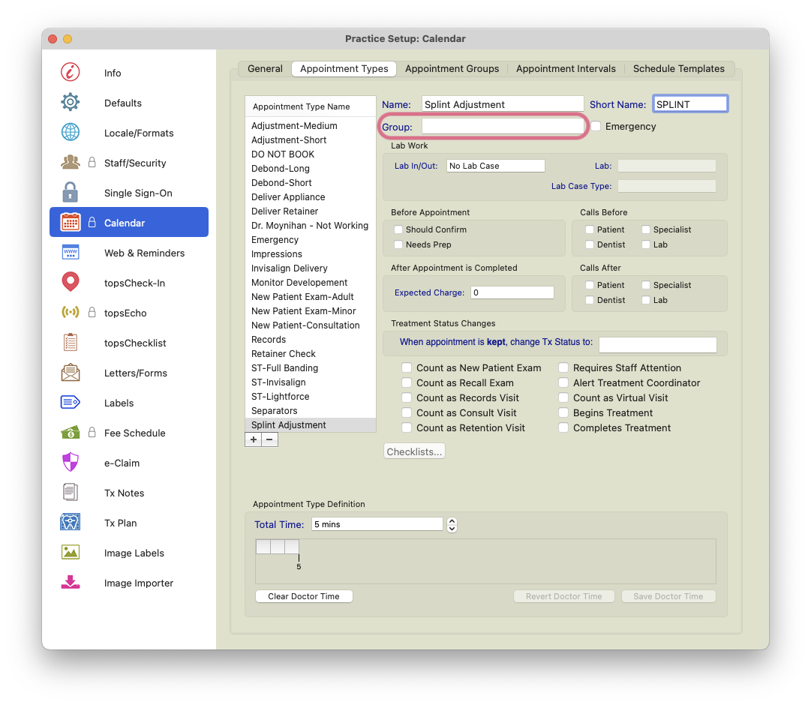Click the Total Time stepper arrows

click(452, 524)
